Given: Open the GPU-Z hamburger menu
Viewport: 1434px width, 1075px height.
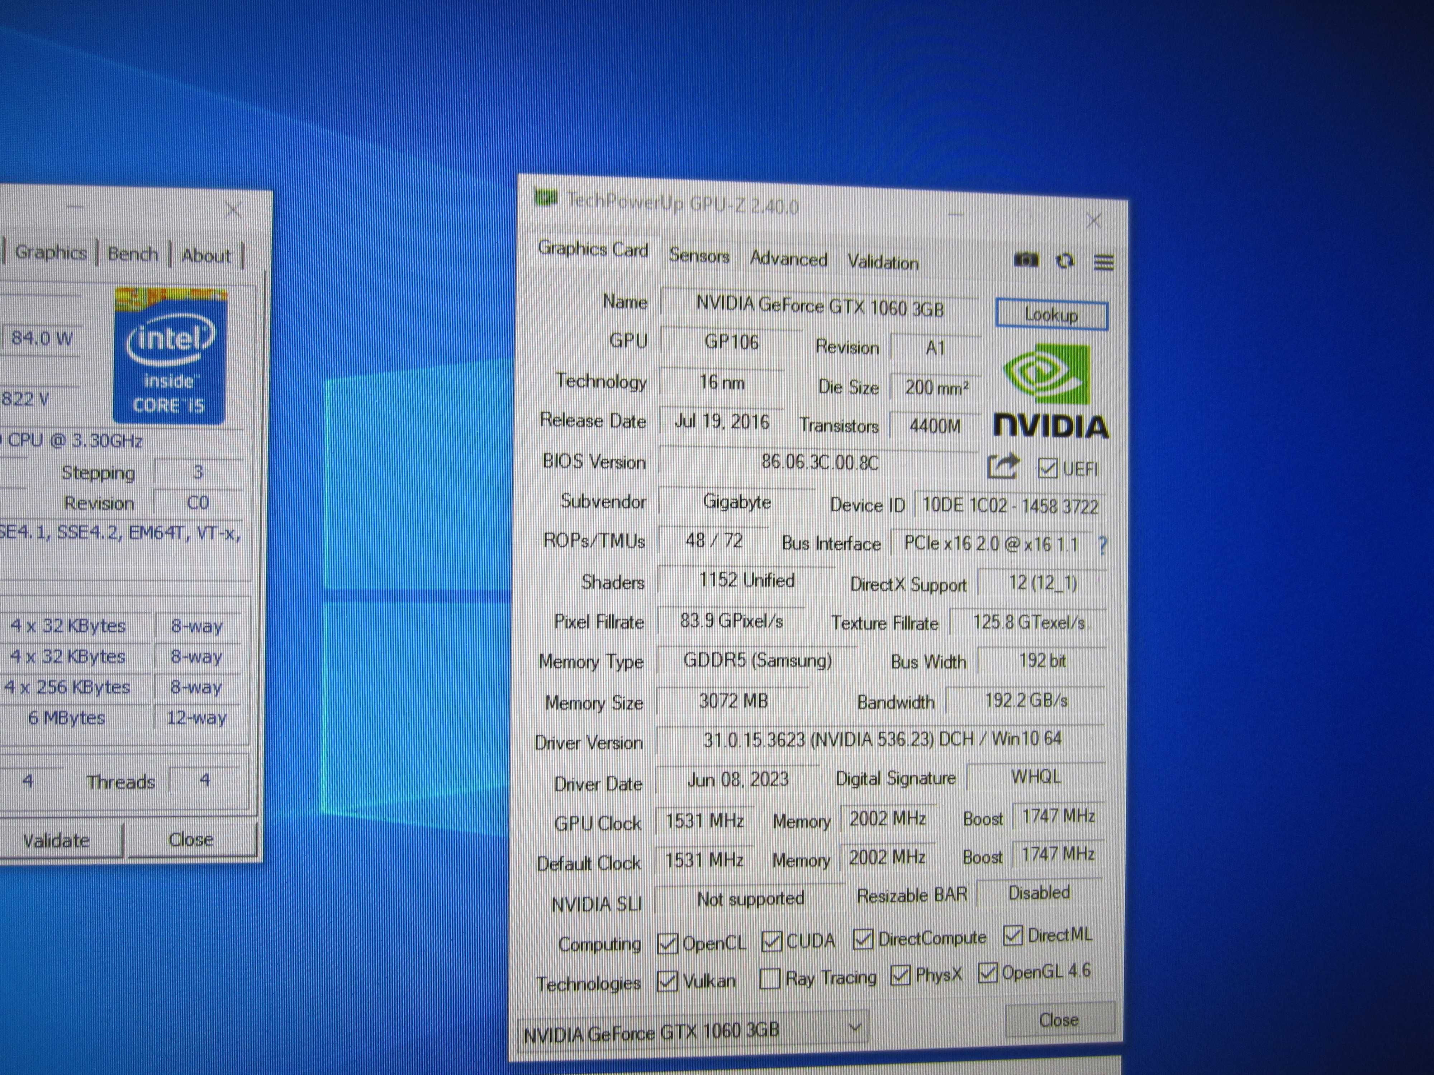Looking at the screenshot, I should tap(1103, 262).
